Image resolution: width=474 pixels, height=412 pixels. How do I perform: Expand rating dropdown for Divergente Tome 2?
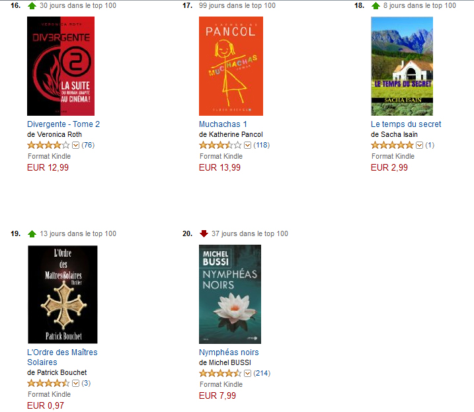pyautogui.click(x=75, y=145)
